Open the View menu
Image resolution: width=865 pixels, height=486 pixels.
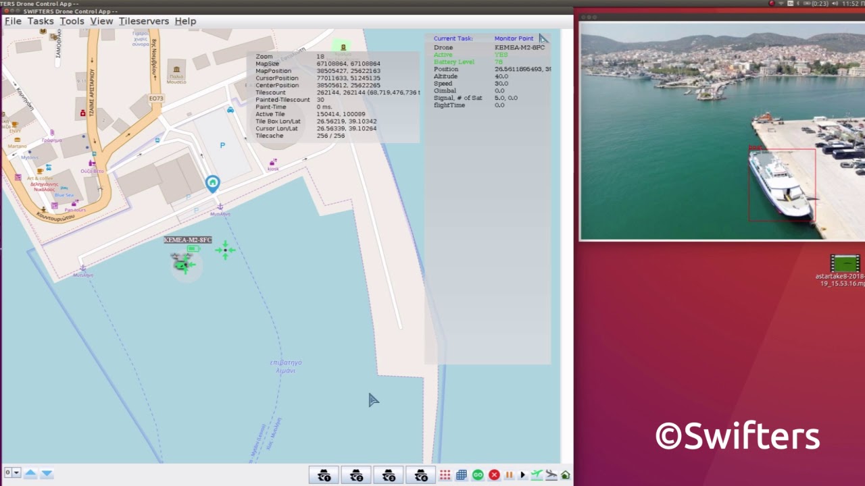(101, 21)
